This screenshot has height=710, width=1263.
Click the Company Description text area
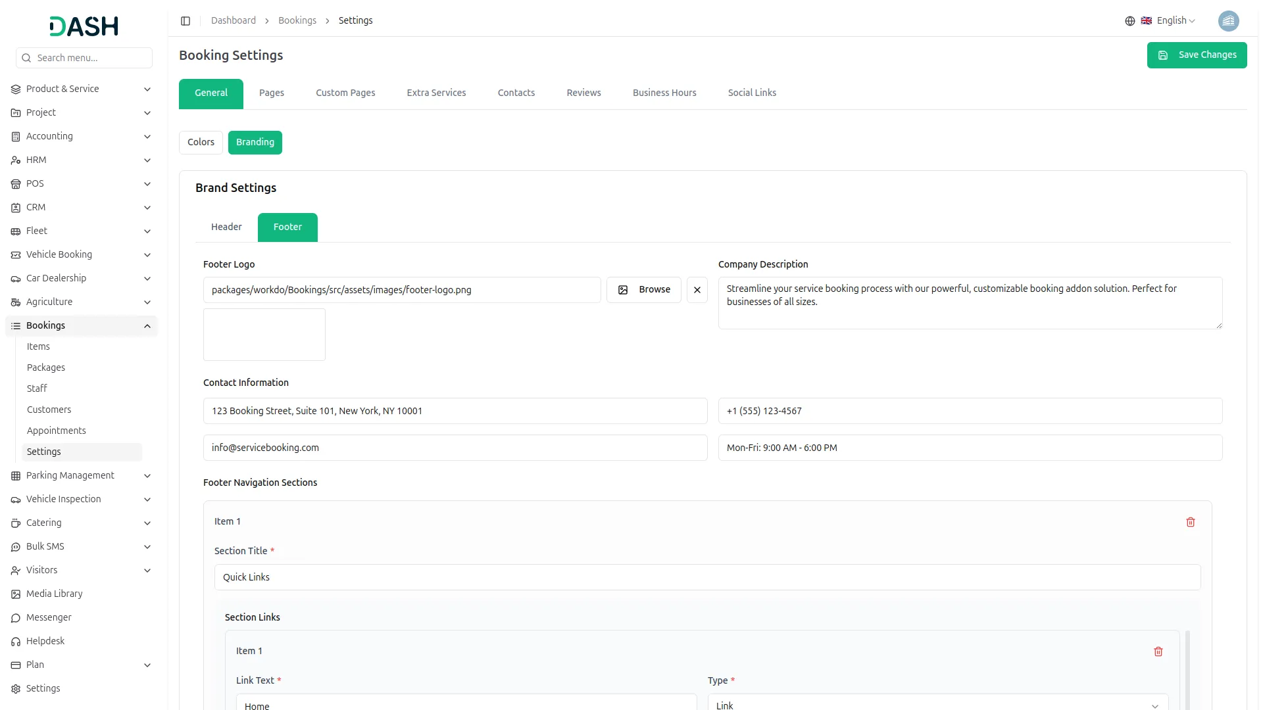click(x=970, y=303)
